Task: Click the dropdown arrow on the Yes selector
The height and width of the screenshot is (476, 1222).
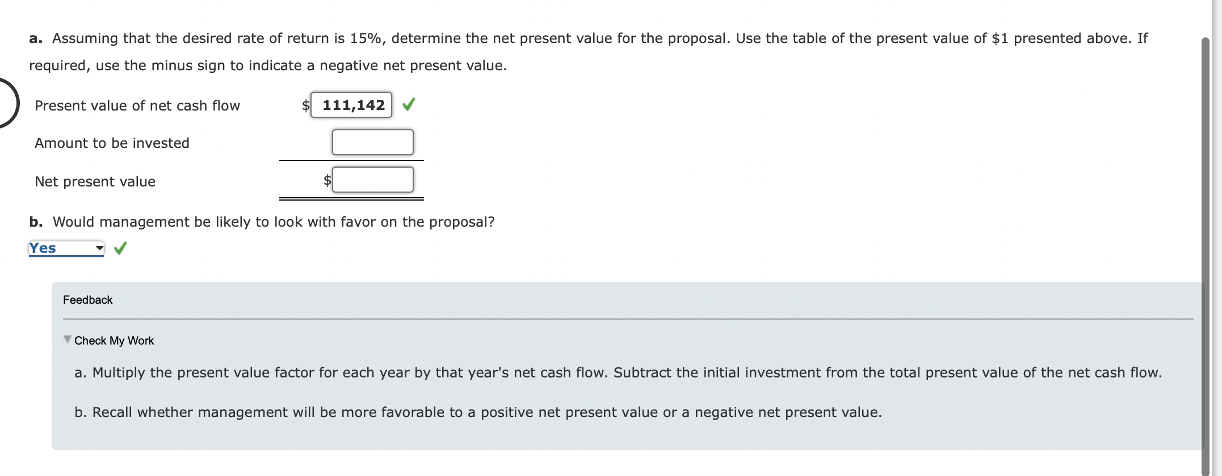Action: coord(99,248)
